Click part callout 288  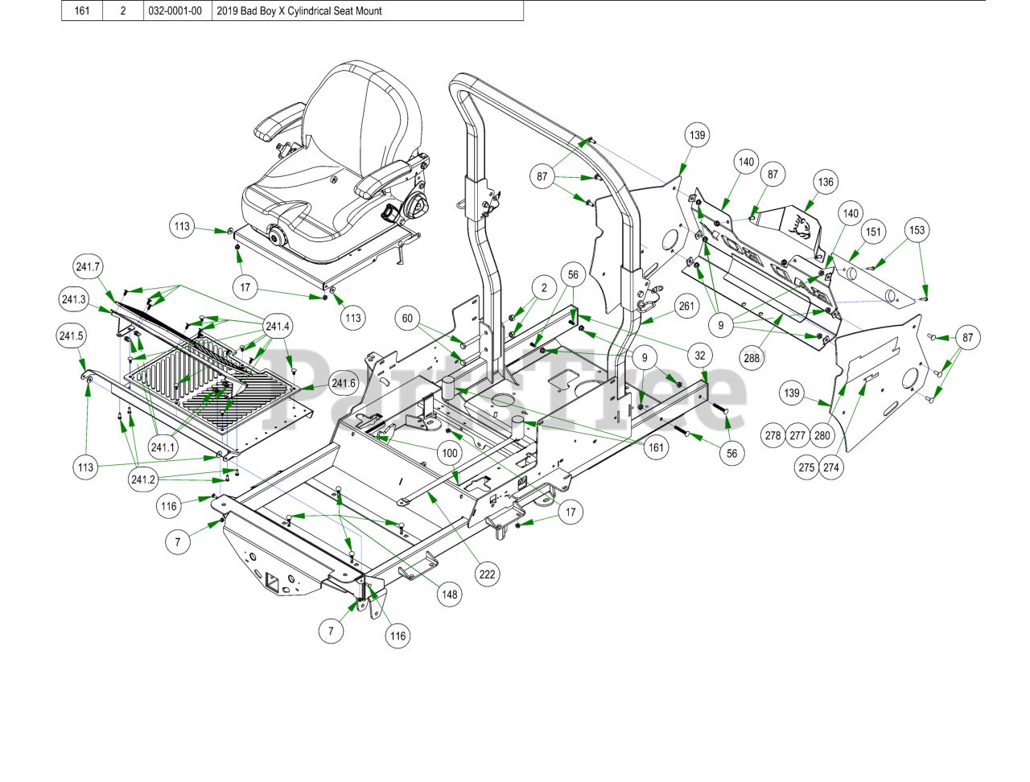752,358
